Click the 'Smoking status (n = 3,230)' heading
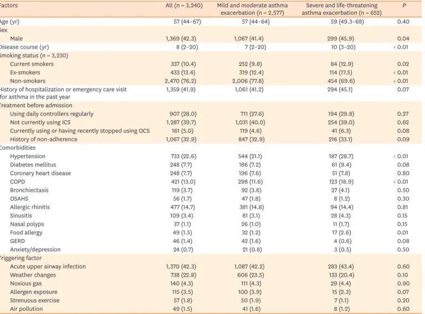The width and height of the screenshot is (425, 314). (x=34, y=55)
